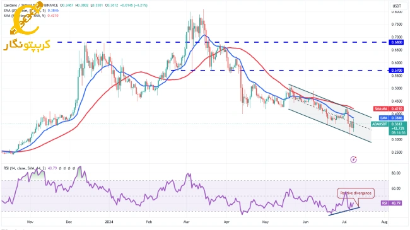410x230 pixels.
Task: Open the USDT currency selector
Action: click(x=397, y=6)
